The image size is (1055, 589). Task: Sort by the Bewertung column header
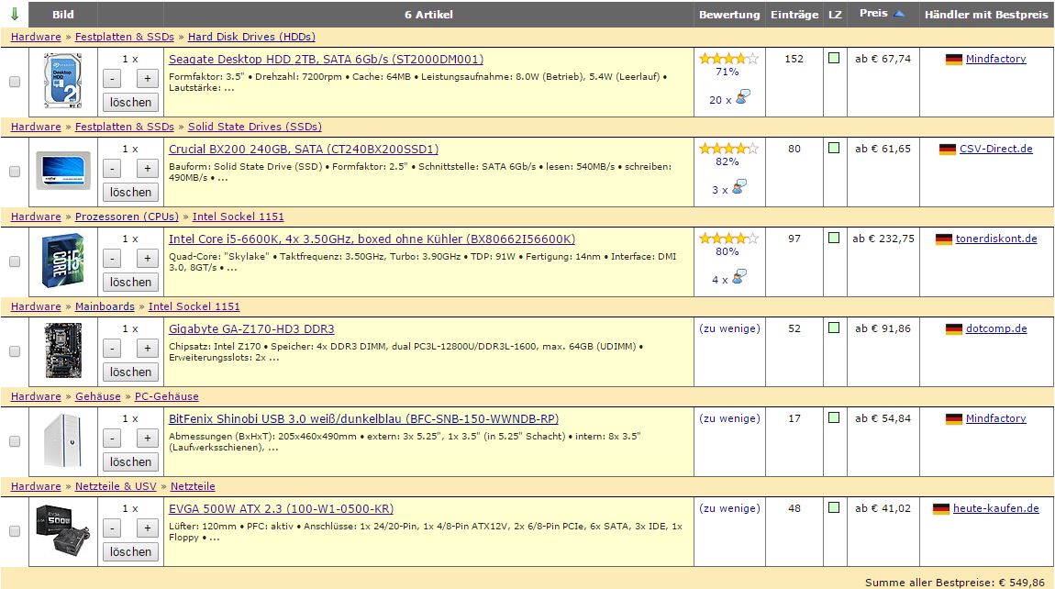(x=729, y=14)
